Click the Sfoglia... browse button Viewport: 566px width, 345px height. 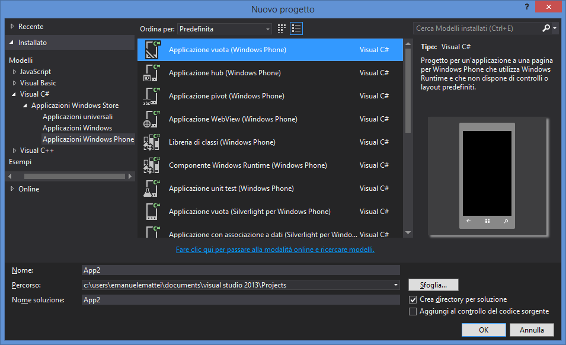[433, 285]
